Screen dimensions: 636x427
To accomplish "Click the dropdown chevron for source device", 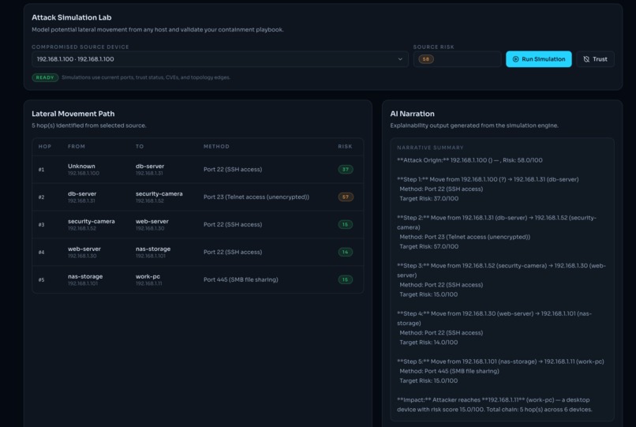I will pos(400,59).
